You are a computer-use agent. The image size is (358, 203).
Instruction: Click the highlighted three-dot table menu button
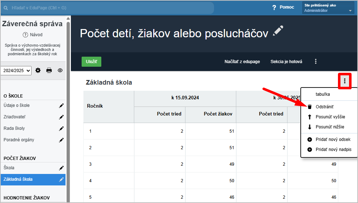pyautogui.click(x=344, y=81)
